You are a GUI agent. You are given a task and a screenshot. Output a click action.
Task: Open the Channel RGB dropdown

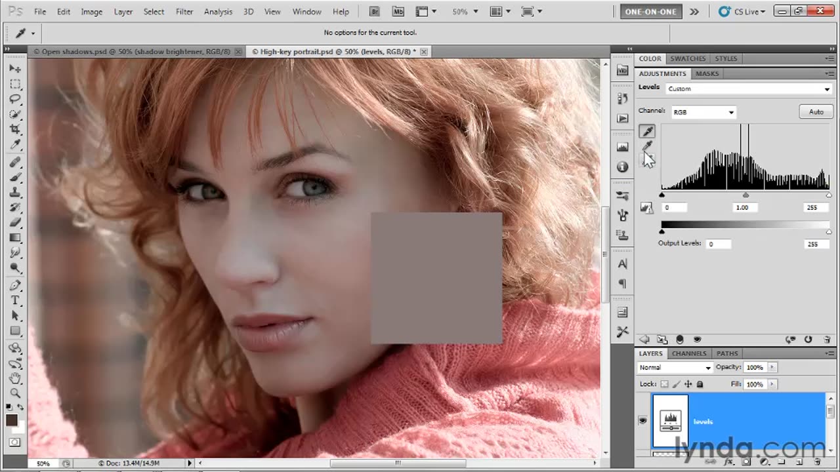click(x=703, y=112)
